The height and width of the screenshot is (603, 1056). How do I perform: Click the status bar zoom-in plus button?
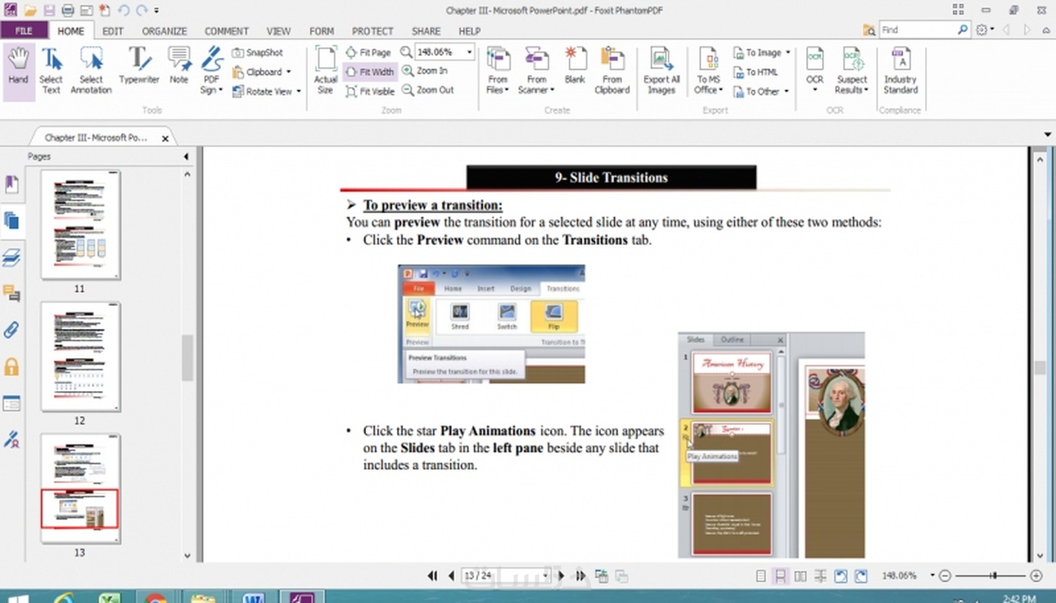point(1036,576)
